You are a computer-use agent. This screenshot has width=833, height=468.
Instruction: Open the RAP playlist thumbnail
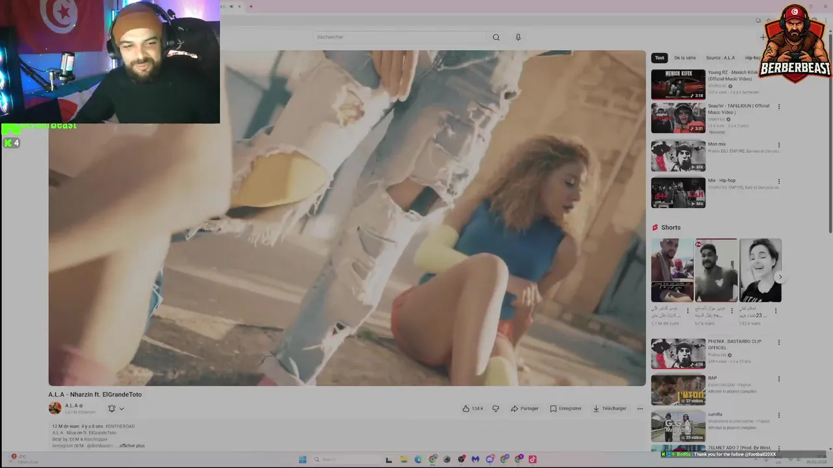(x=678, y=390)
